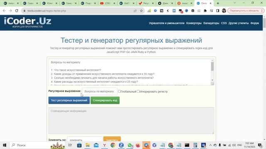Open the Валидаторы menu

tap(211, 23)
